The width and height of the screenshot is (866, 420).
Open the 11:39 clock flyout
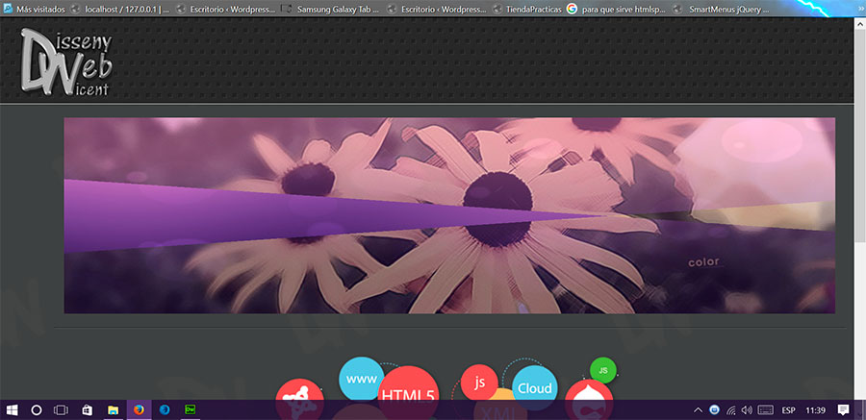tap(815, 410)
